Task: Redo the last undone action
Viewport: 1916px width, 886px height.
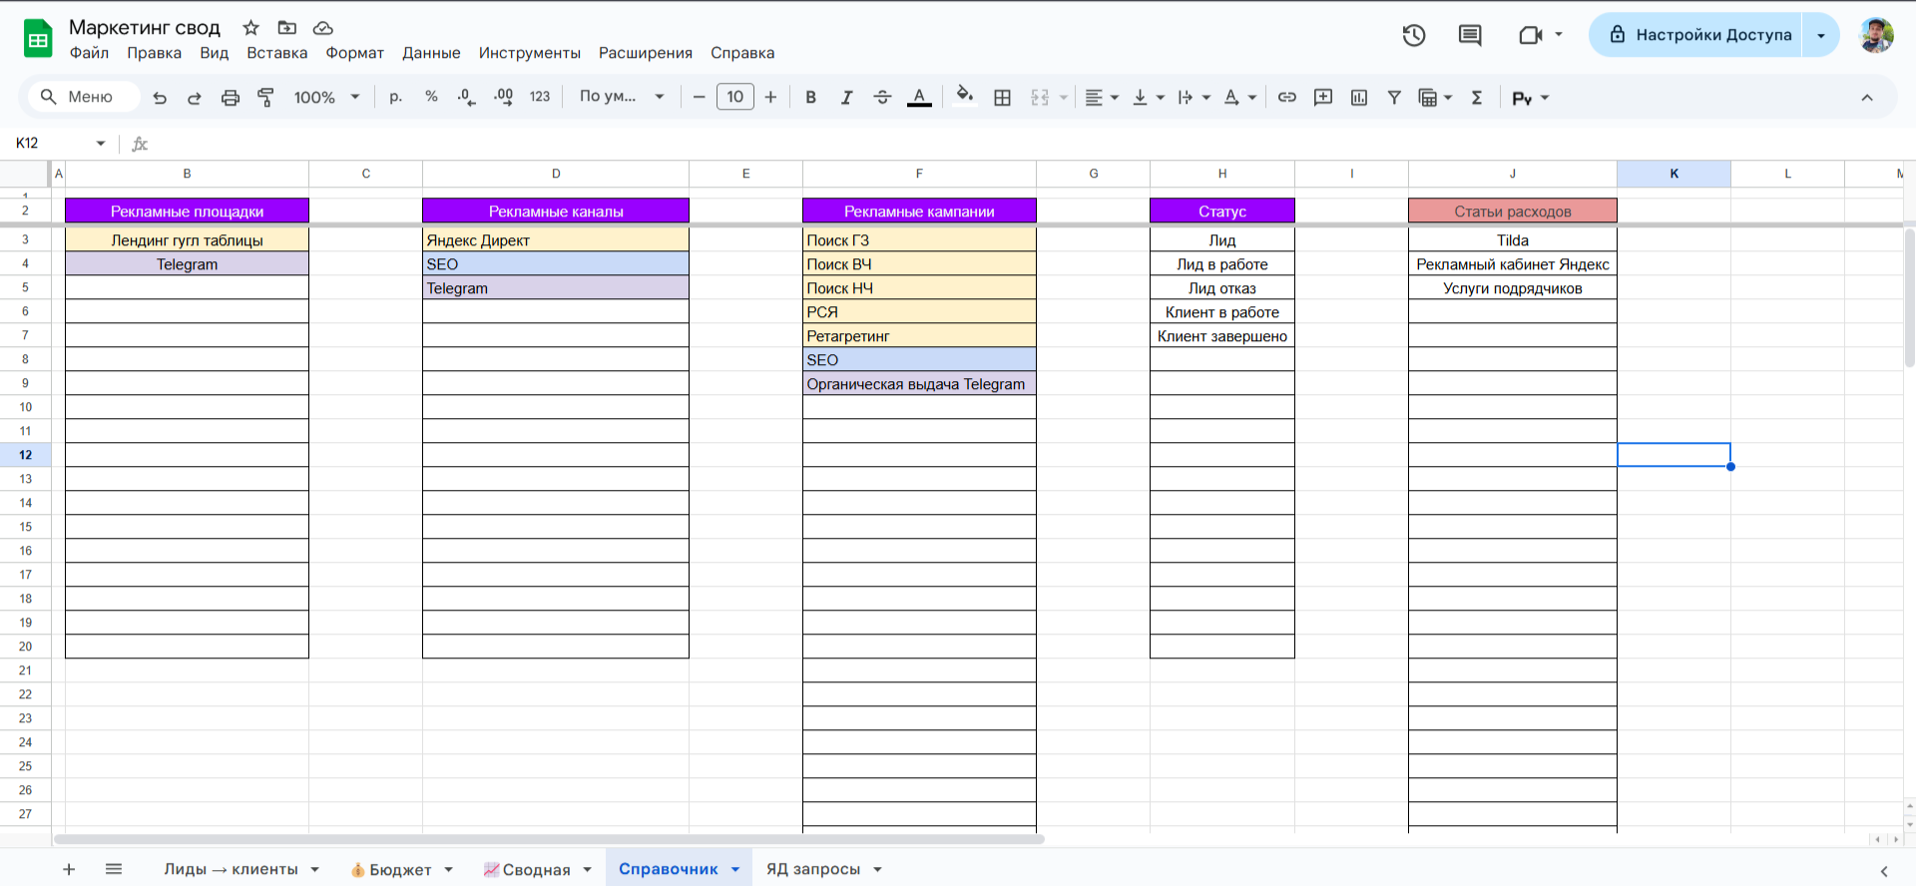Action: click(x=195, y=98)
